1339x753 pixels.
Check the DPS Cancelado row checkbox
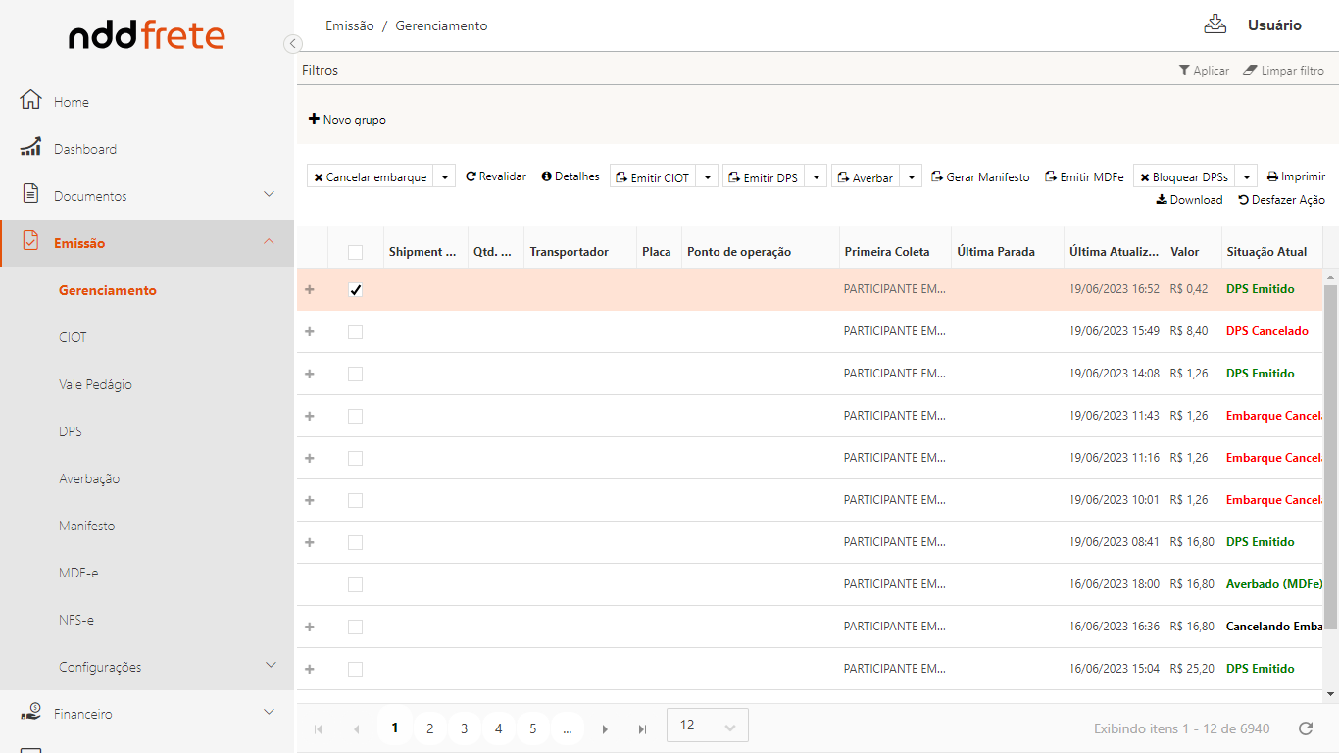pos(355,332)
